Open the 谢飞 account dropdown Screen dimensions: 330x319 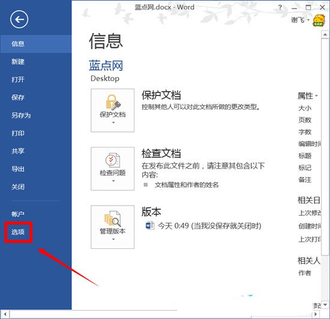tap(301, 20)
